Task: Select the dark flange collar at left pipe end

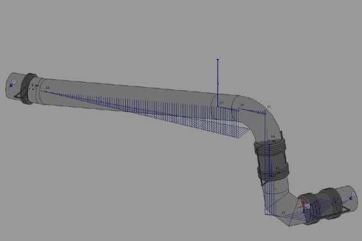Action: 28,89
